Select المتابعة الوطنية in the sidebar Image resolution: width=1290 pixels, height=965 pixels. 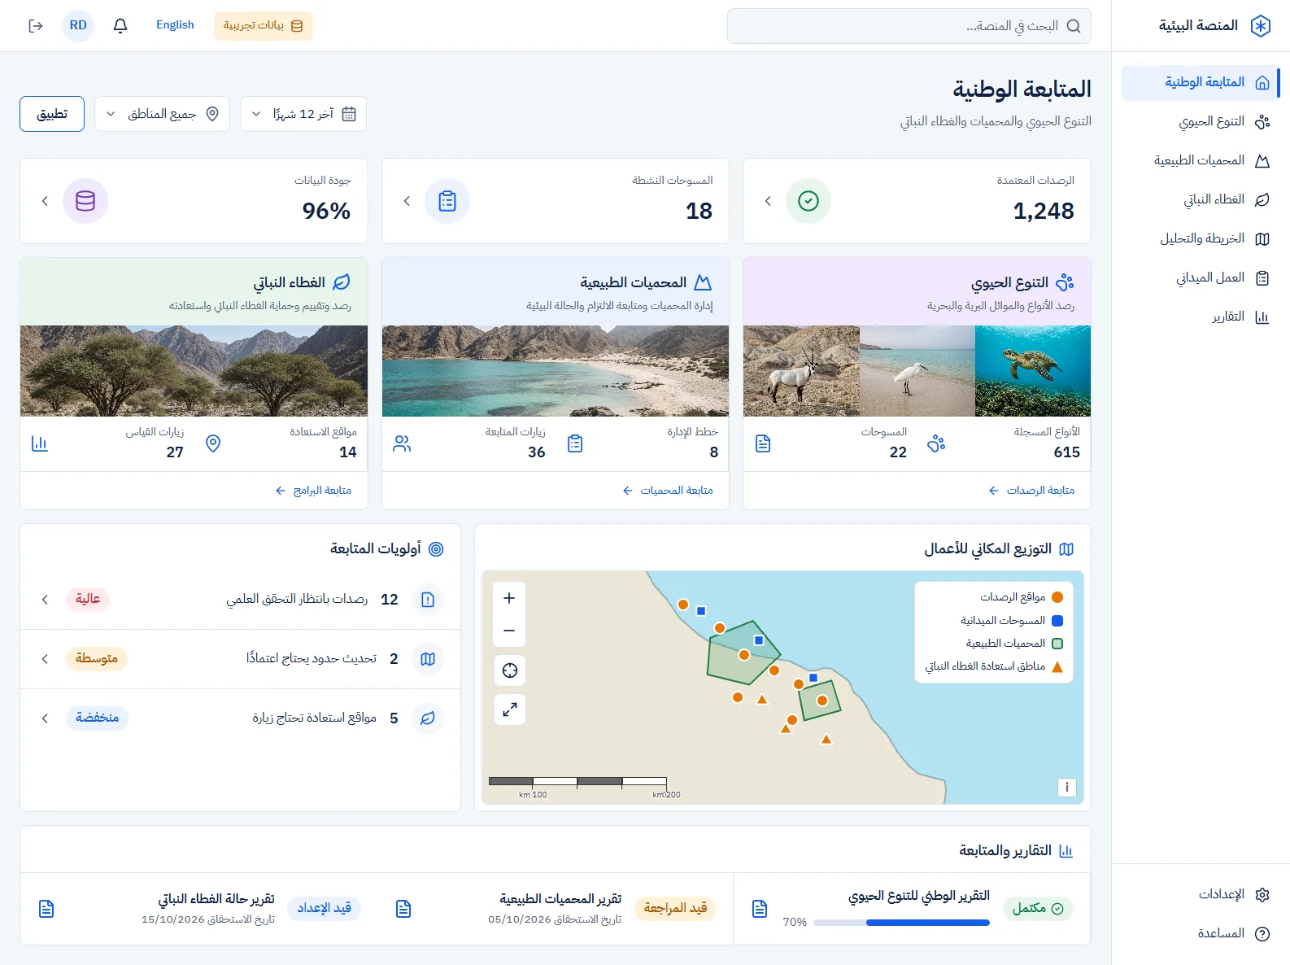(1201, 82)
